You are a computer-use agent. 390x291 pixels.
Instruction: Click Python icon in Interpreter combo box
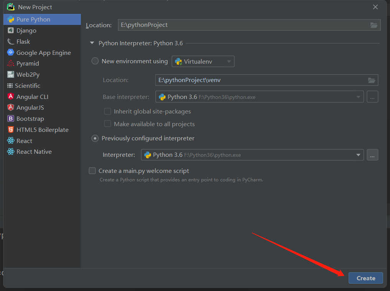(x=148, y=155)
